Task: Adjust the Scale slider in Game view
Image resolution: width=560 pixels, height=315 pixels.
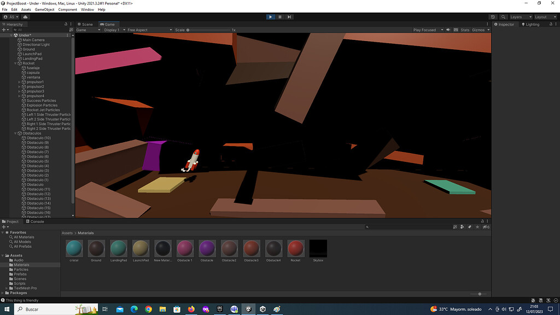Action: (x=189, y=30)
